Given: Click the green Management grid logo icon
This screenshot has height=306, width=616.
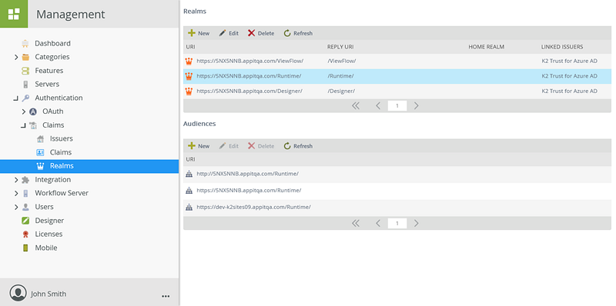Looking at the screenshot, I should coord(14,14).
